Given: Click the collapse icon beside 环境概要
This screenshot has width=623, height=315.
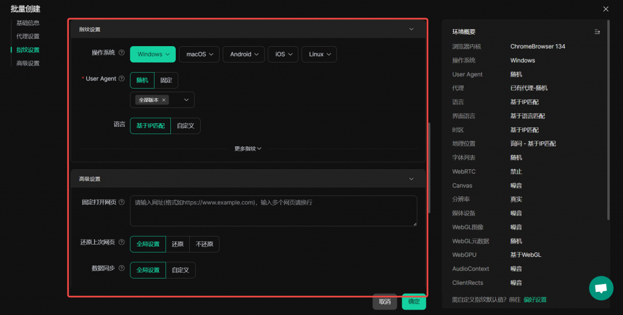Looking at the screenshot, I should pyautogui.click(x=597, y=32).
